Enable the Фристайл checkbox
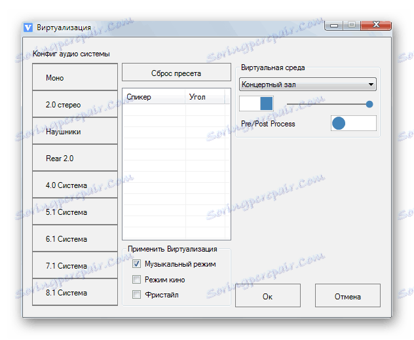Viewport: 414px width, 340px height. [136, 294]
